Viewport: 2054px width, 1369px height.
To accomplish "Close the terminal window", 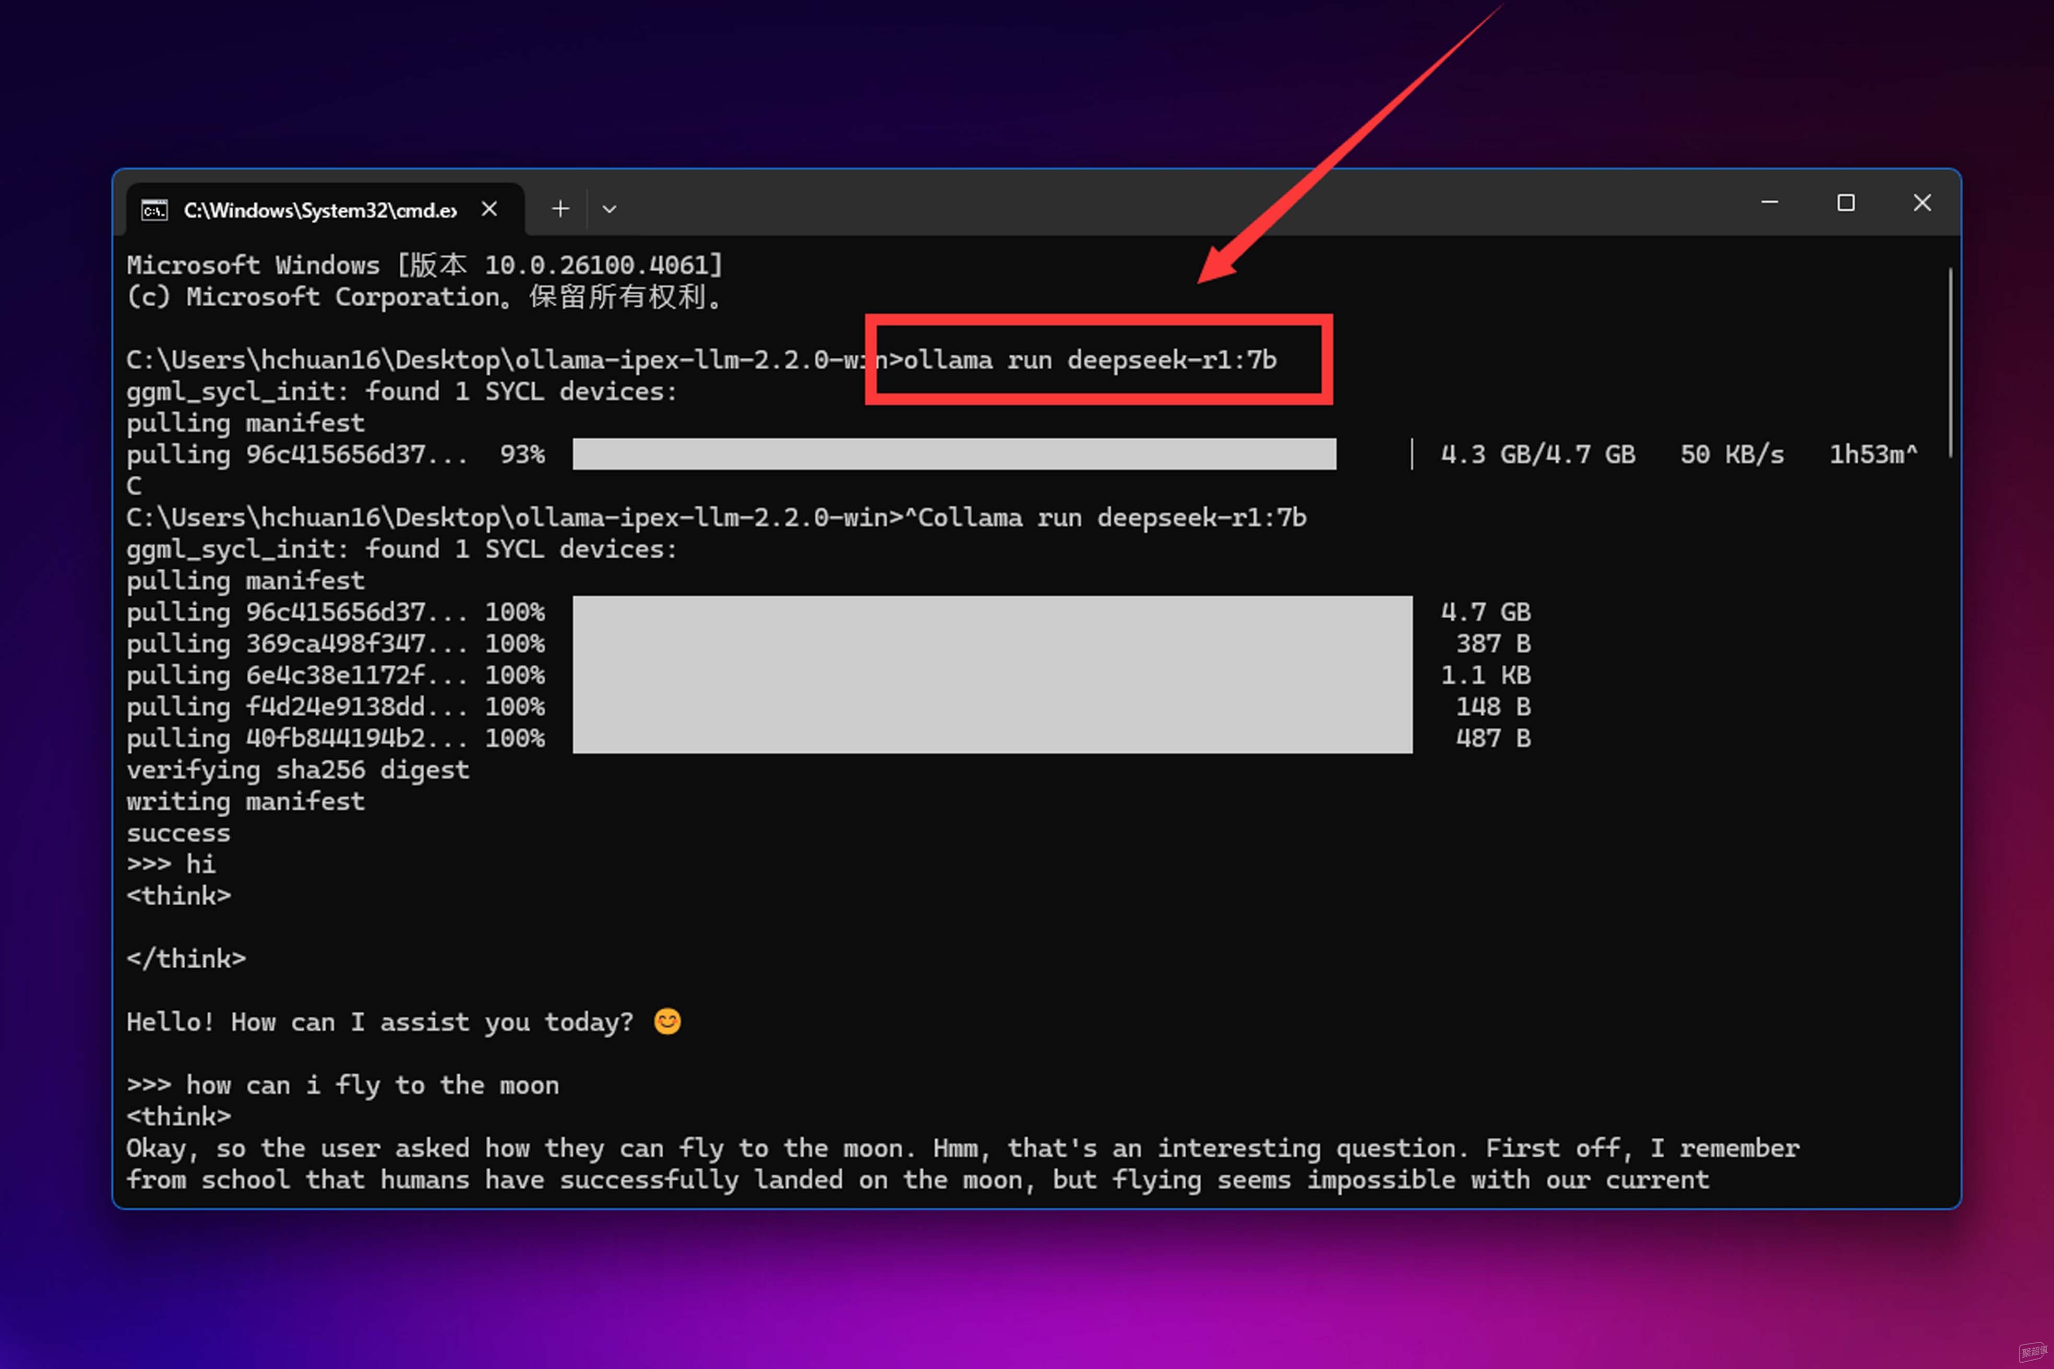I will [1921, 203].
